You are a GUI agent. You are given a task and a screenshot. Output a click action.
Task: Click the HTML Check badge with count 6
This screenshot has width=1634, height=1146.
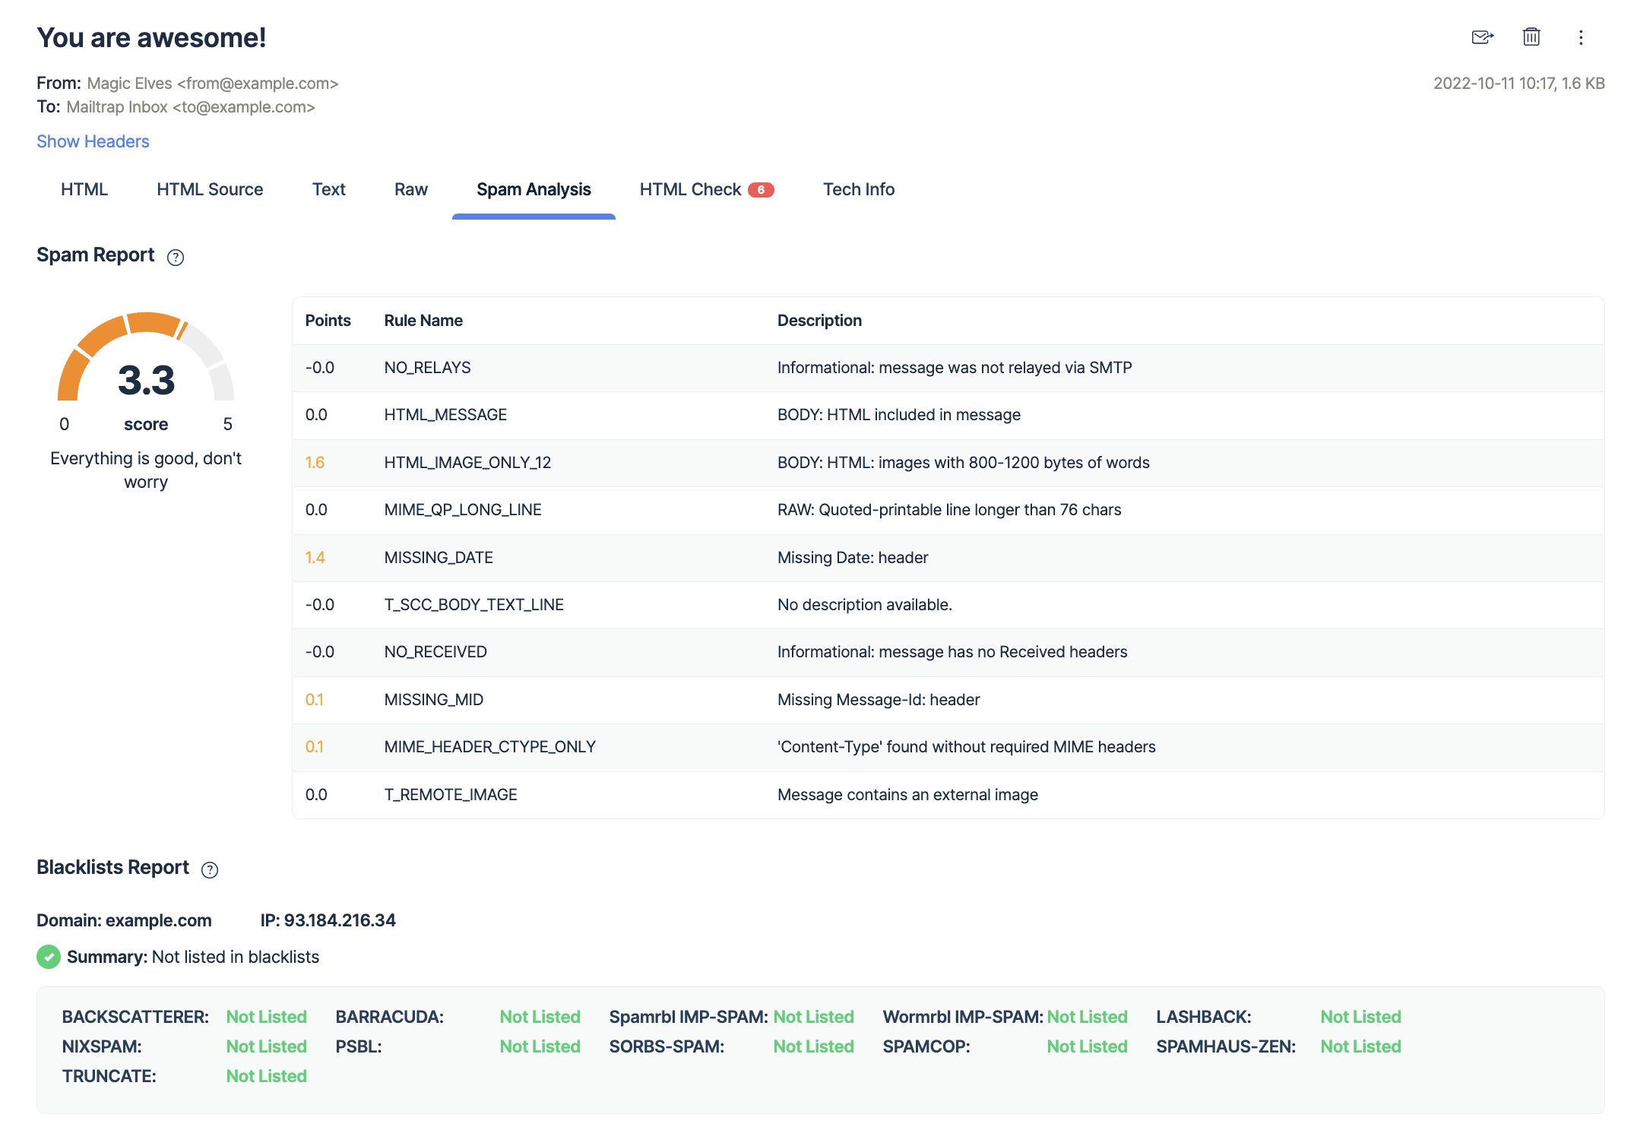pyautogui.click(x=762, y=190)
